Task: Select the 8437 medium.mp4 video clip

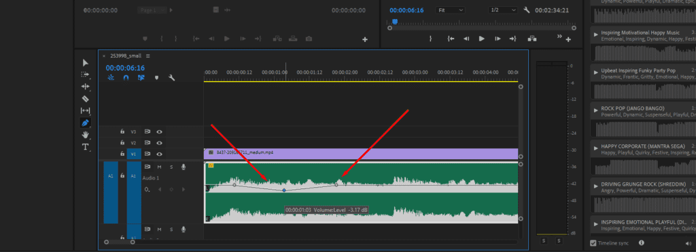Action: pos(361,153)
